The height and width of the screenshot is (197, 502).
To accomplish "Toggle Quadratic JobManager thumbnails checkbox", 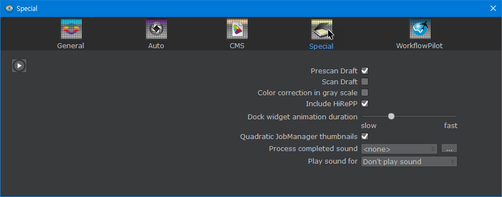I will 365,136.
